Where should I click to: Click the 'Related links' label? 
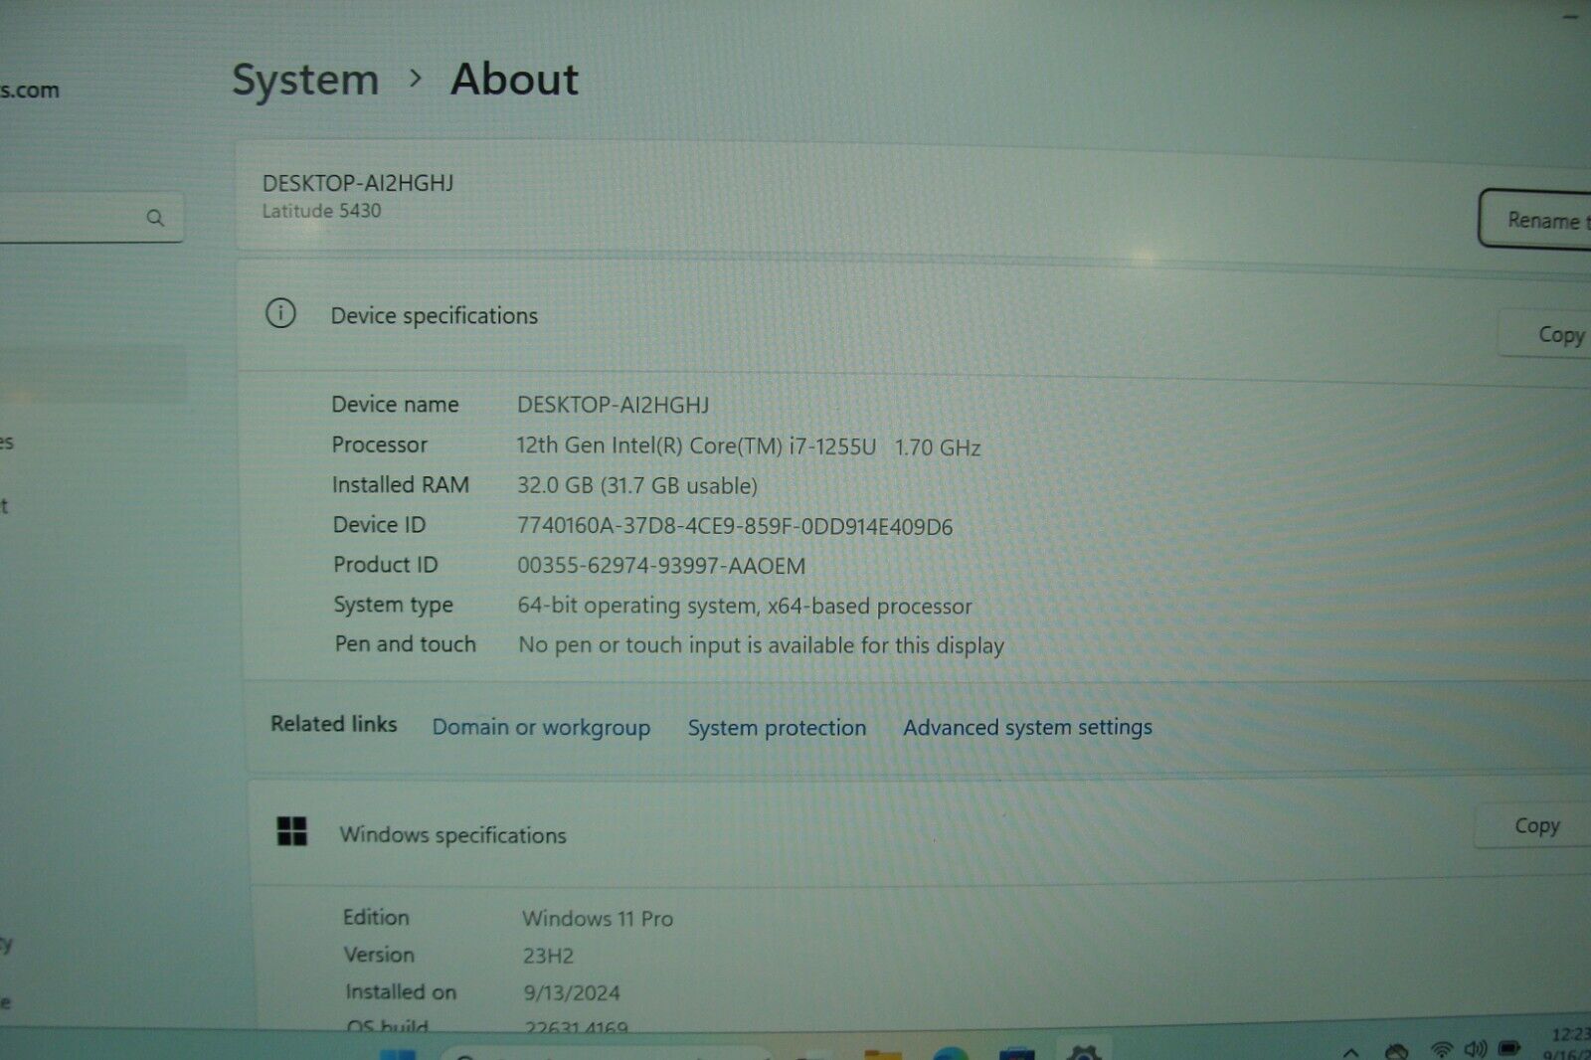[x=334, y=724]
